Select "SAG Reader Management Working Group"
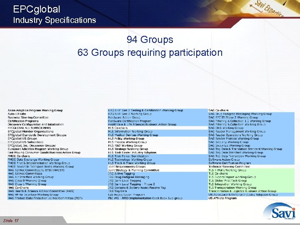This screenshot has height=225, width=300. coord(237,131)
